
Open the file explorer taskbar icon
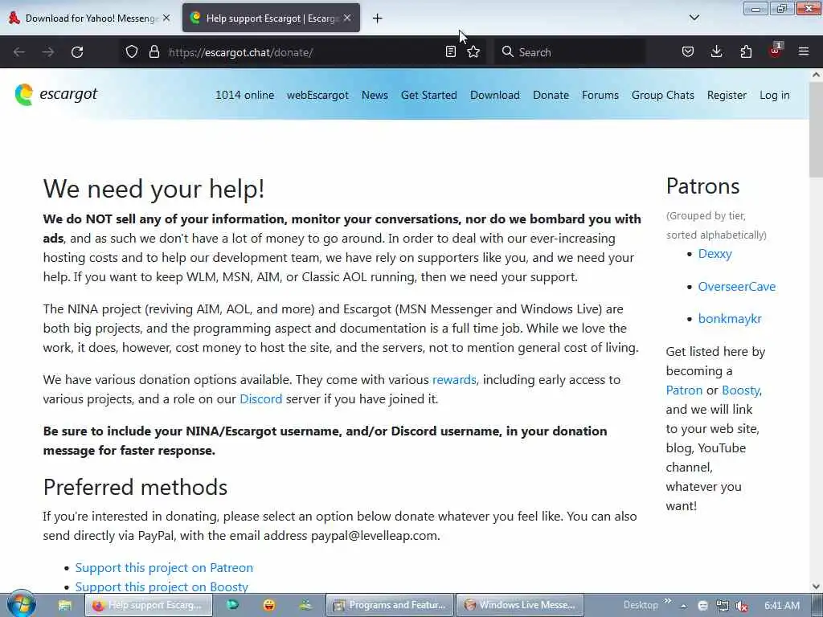tap(64, 605)
